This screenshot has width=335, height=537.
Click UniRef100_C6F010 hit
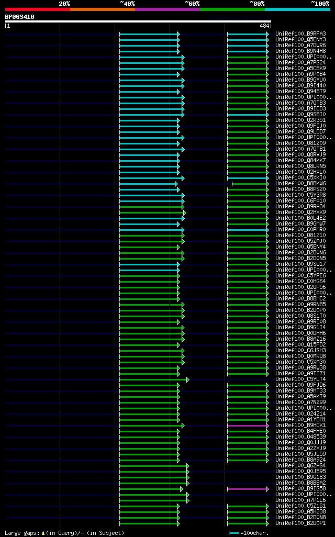(301, 200)
